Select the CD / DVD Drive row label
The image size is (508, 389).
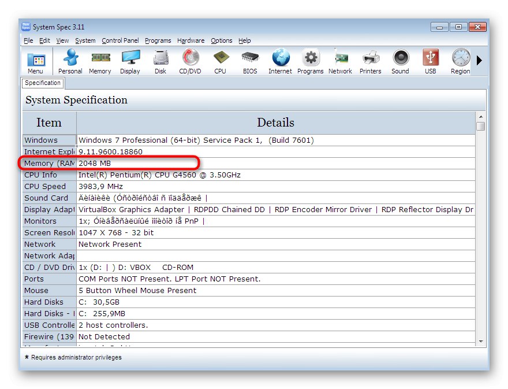[x=49, y=268]
